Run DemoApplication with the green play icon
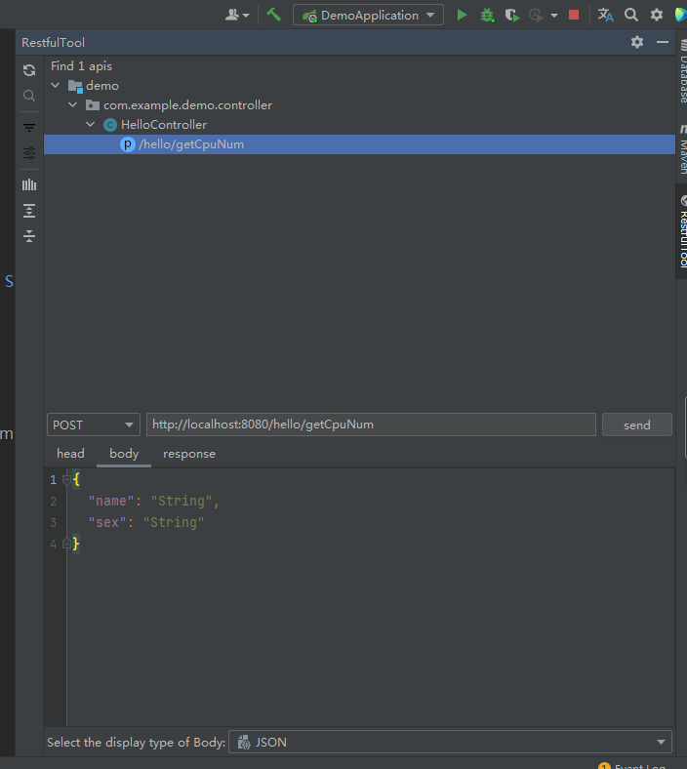This screenshot has width=687, height=769. point(462,15)
